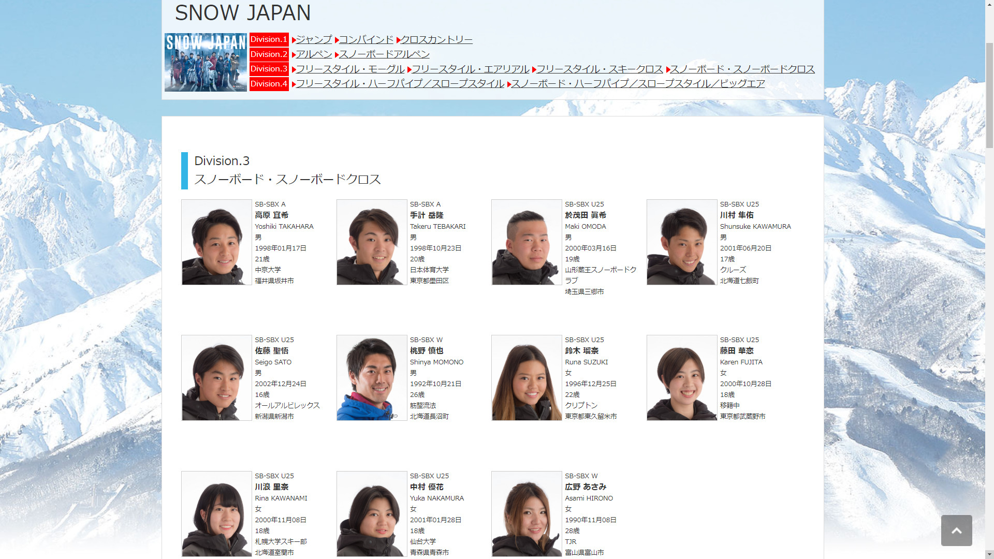Open the フリースタイル・モーグル link

350,69
